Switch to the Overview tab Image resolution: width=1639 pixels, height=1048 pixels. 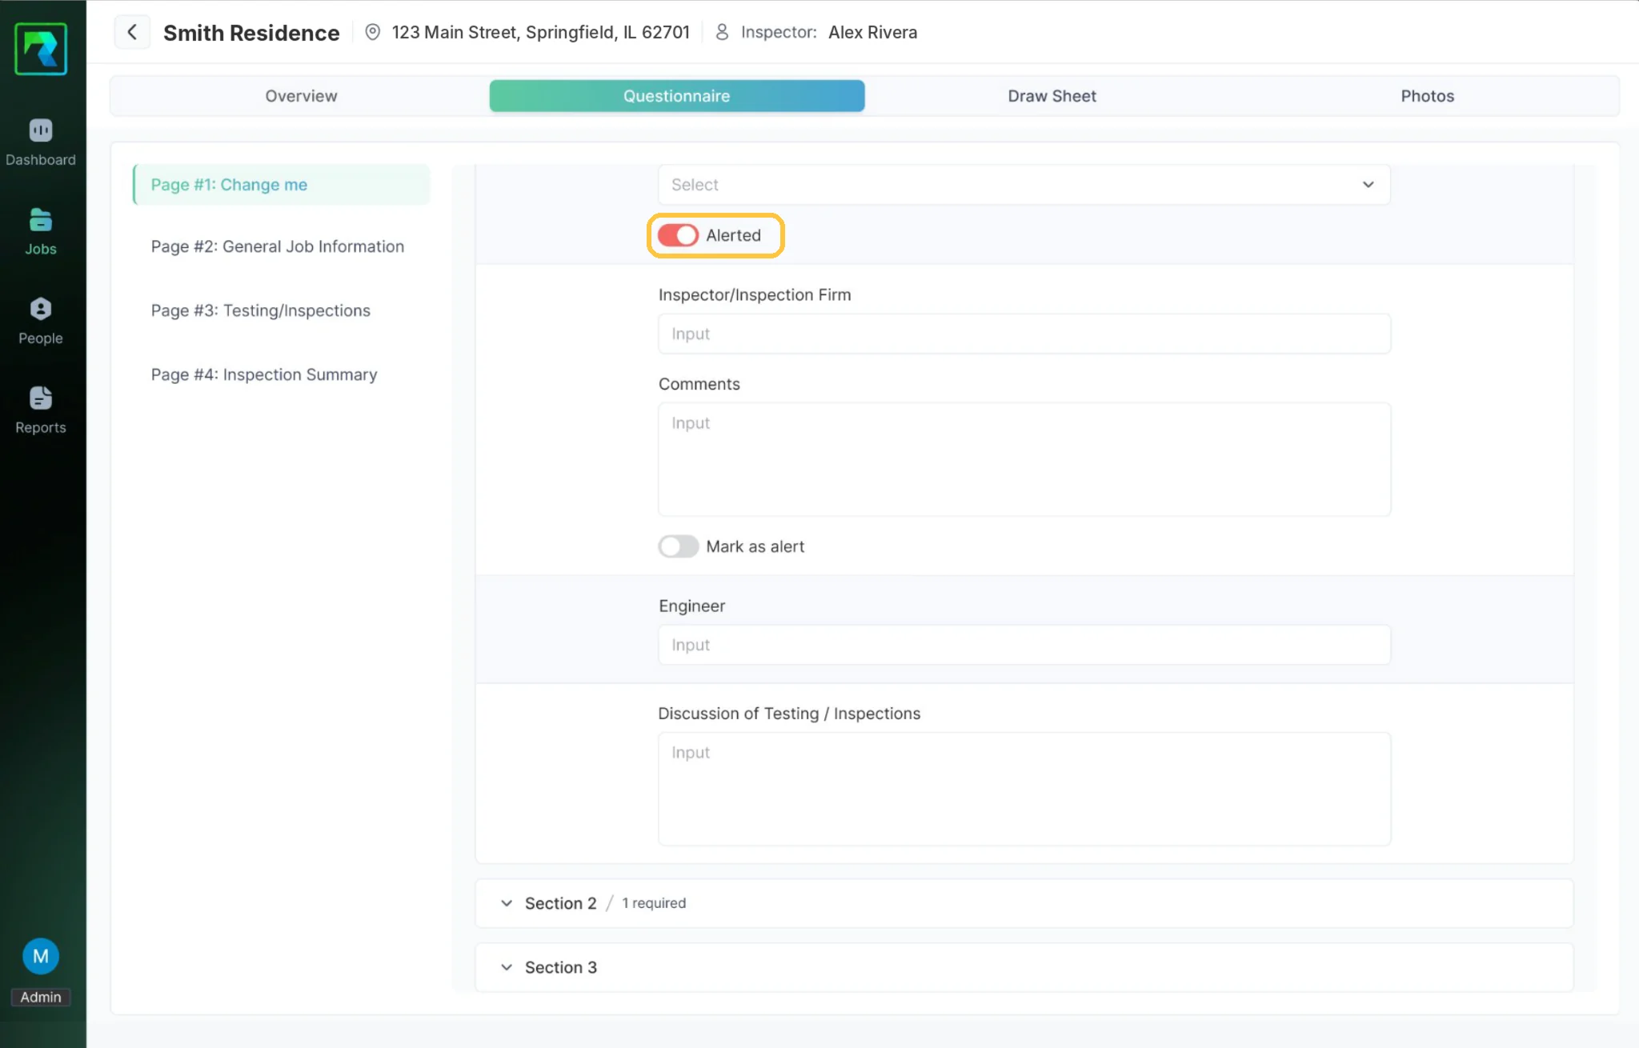pyautogui.click(x=301, y=96)
